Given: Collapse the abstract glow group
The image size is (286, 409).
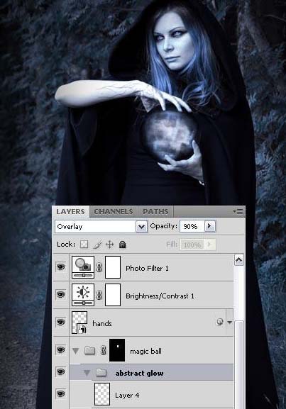Looking at the screenshot, I should coord(87,373).
